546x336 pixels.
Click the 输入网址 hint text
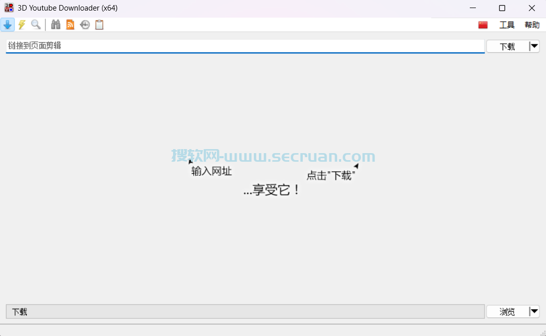pyautogui.click(x=211, y=171)
